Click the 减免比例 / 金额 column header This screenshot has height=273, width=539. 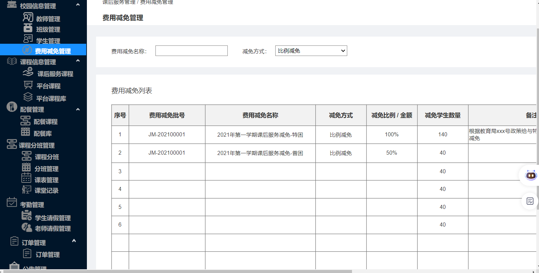(392, 115)
